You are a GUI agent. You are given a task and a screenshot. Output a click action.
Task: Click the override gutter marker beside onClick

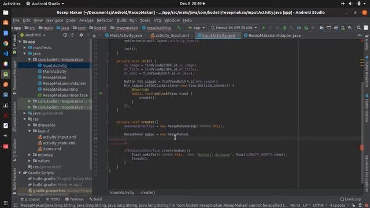(x=101, y=94)
